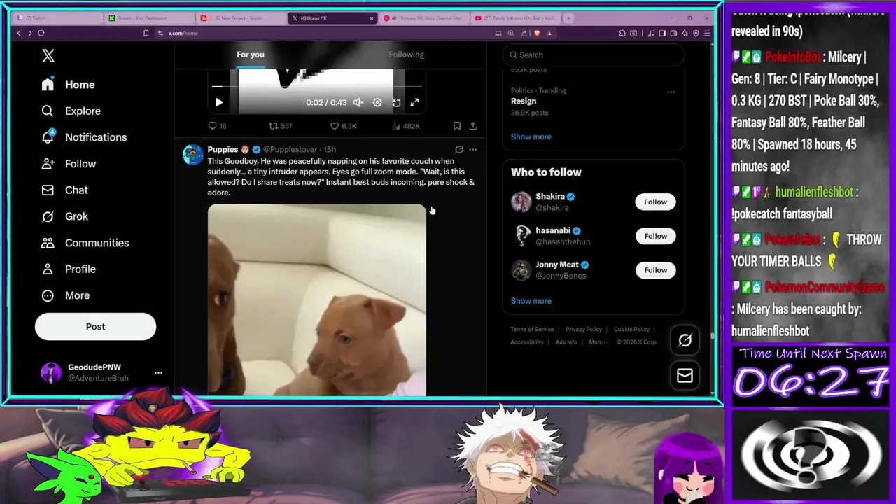Open the Puppies account name link
Screen dimensions: 896x504
223,149
